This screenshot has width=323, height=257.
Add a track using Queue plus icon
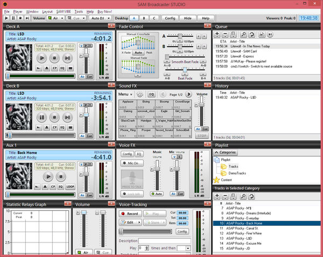coord(216,34)
